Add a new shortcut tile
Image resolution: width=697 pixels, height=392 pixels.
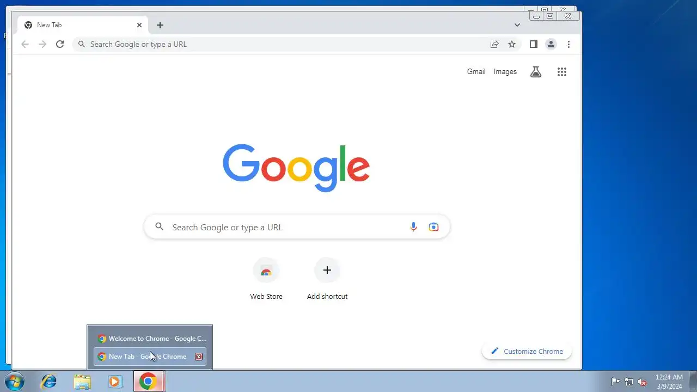click(327, 279)
